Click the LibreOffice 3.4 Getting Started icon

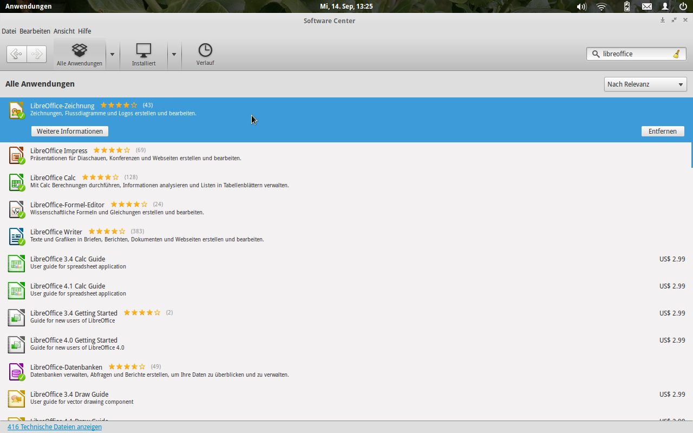(17, 318)
